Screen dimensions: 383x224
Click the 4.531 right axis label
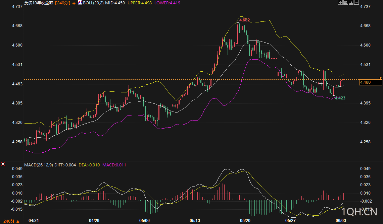366,65
